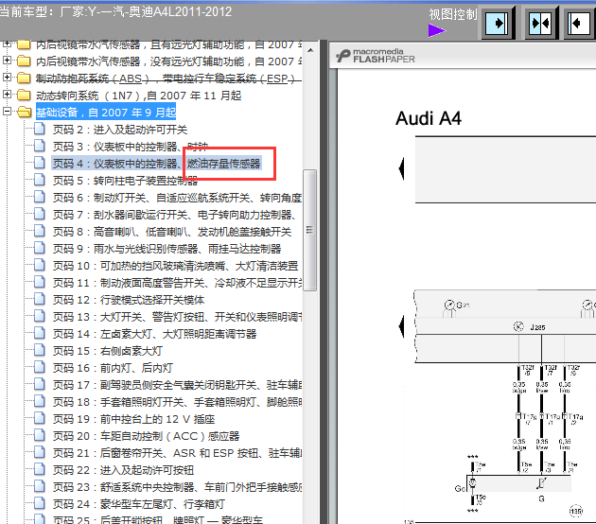Expand the 制动防抱死系统 (ABS) folder
This screenshot has width=596, height=524.
[x=7, y=78]
